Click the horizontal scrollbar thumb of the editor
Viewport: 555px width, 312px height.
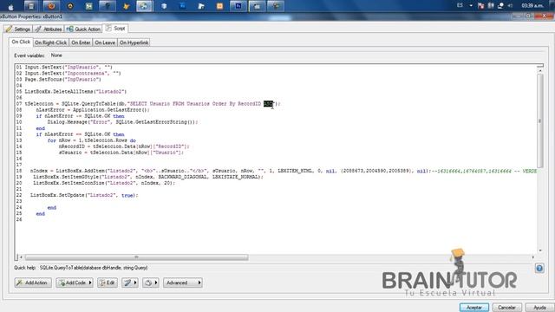click(136, 257)
